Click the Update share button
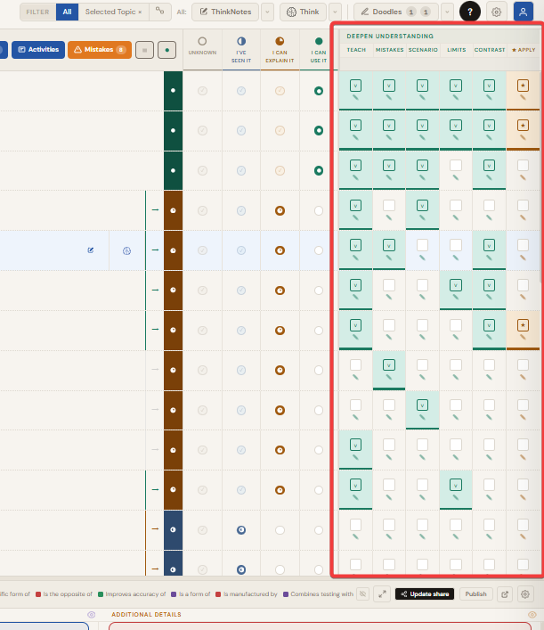The image size is (544, 630). coord(424,594)
